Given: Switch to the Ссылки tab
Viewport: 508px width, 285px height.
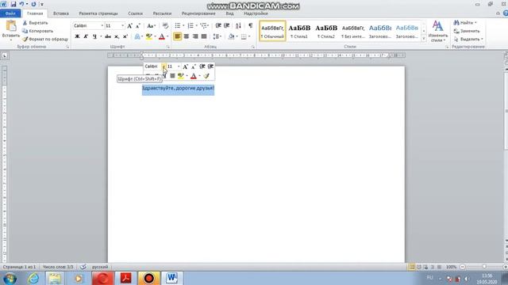Looking at the screenshot, I should 135,13.
